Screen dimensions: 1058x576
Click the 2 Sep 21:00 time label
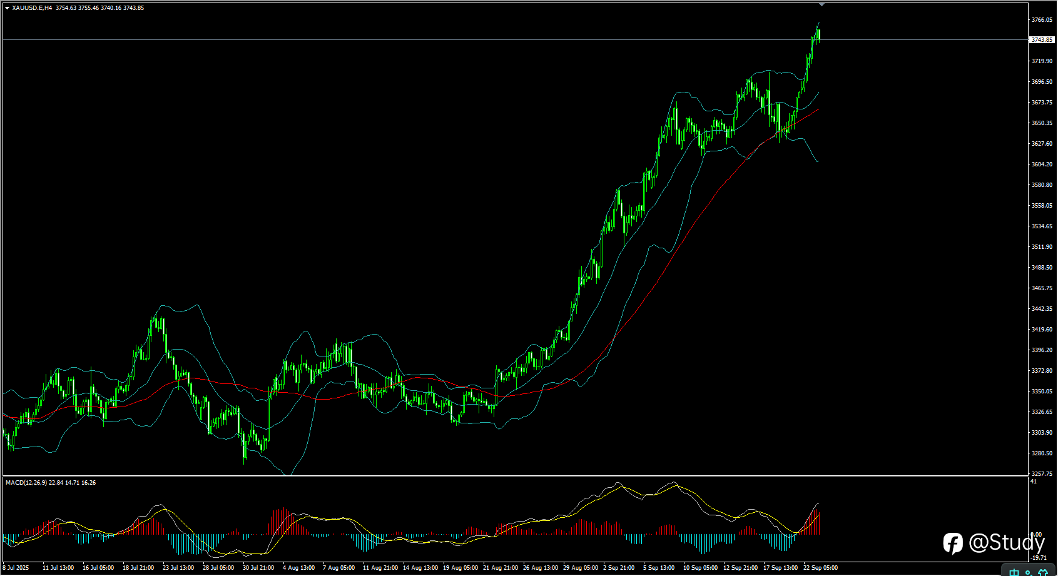(619, 568)
